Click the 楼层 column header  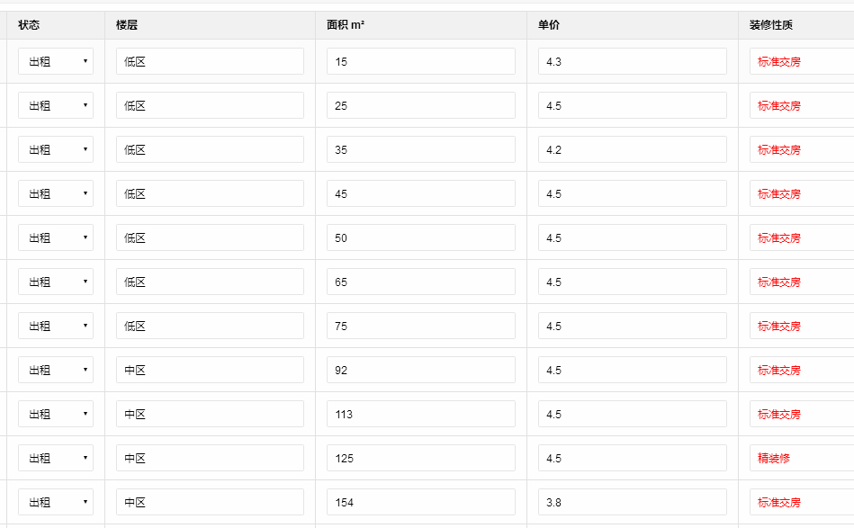coord(127,25)
